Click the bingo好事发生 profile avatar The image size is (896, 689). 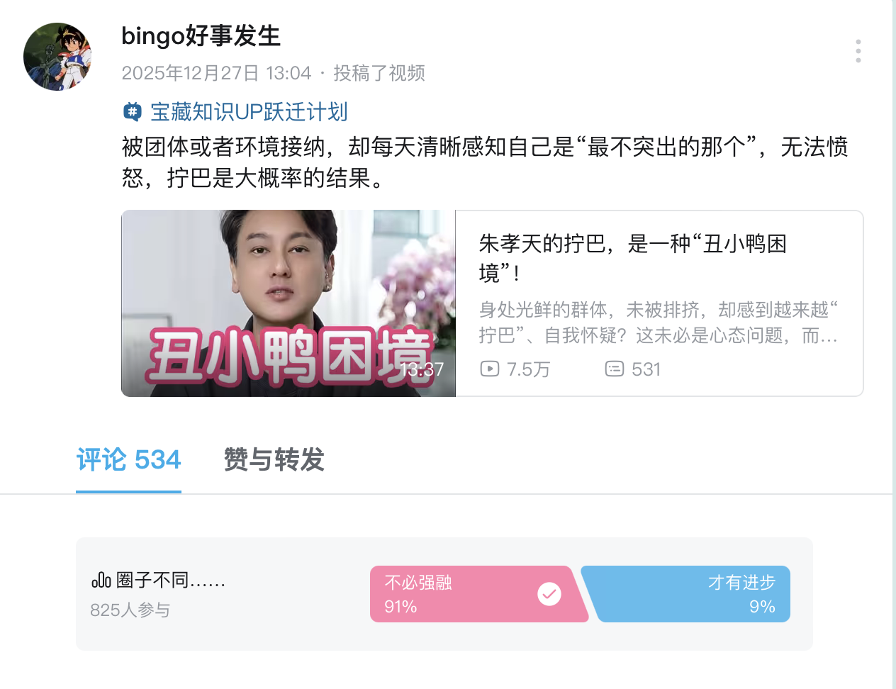[57, 57]
